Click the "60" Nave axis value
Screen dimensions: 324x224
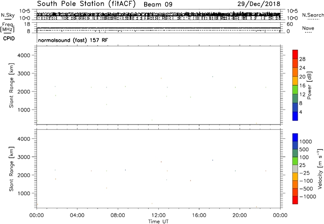pos(290,24)
